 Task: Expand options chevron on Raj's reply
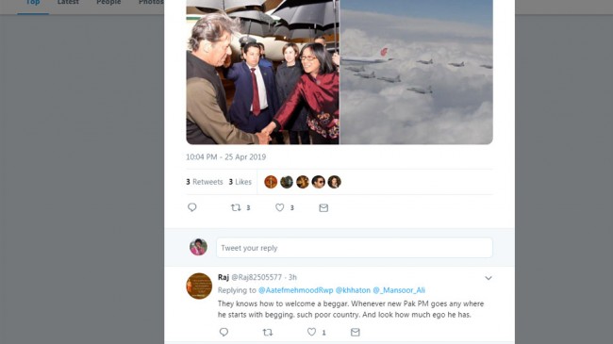coord(489,278)
